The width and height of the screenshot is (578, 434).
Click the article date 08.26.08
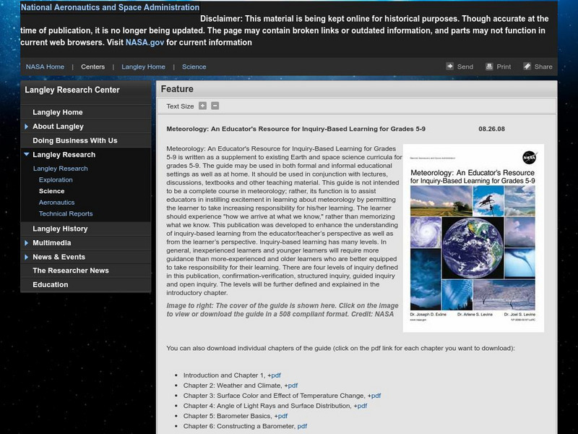492,129
